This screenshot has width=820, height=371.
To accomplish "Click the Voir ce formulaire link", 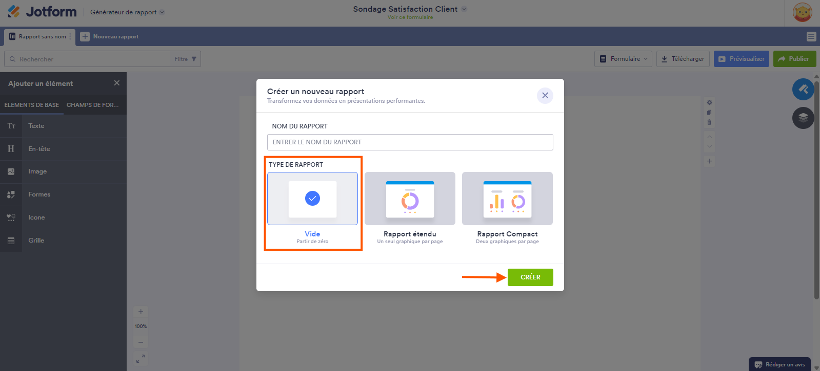I will point(410,17).
